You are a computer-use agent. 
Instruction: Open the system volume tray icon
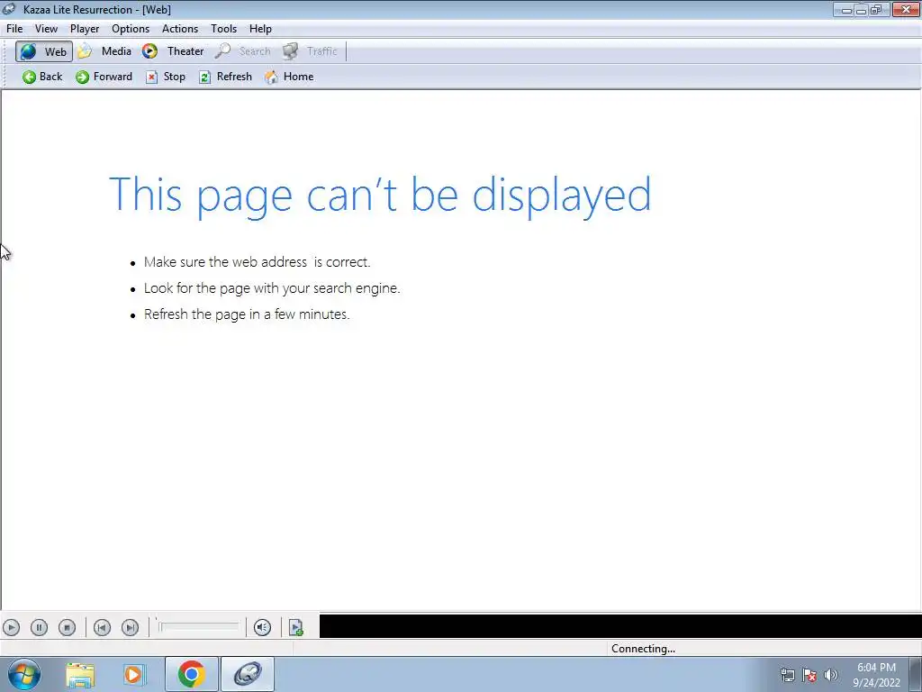pyautogui.click(x=831, y=675)
